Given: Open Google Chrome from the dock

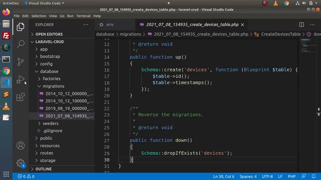Looking at the screenshot, I should click(x=6, y=71).
